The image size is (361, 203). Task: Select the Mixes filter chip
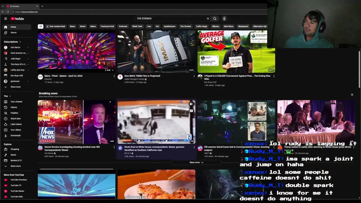pos(93,27)
